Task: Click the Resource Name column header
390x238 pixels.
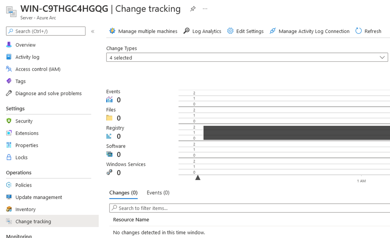Action: point(131,220)
